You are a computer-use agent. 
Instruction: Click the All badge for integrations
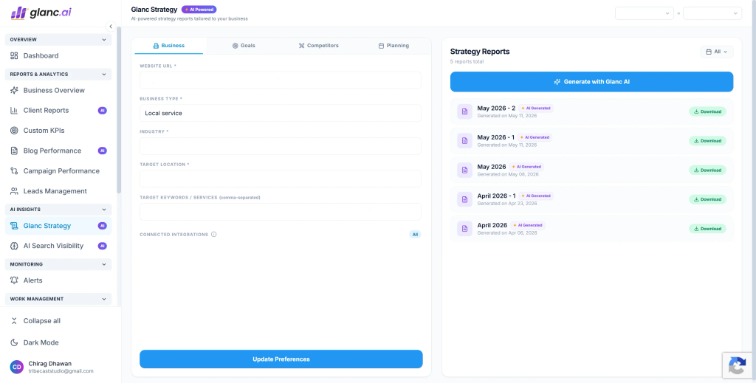coord(415,235)
